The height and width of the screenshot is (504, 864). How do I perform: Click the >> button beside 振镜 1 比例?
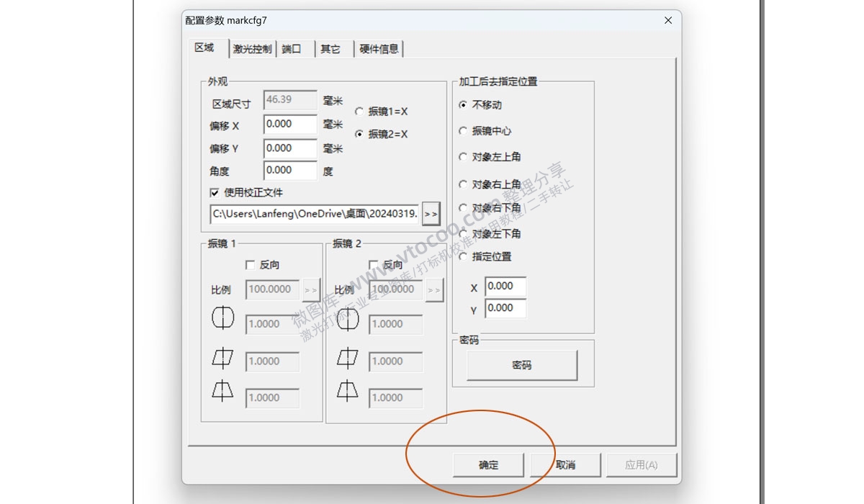(311, 289)
